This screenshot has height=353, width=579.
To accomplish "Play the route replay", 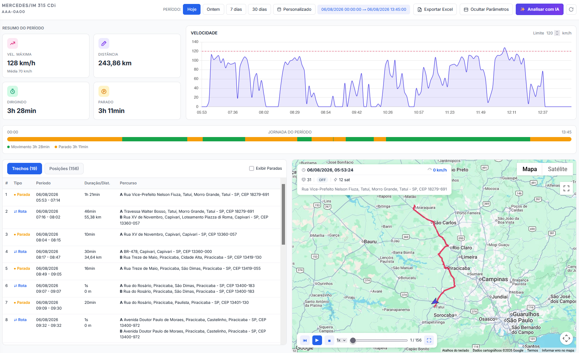I will 317,340.
